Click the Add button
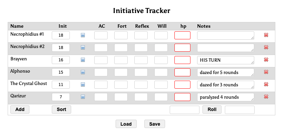283x133 pixels. pos(20,109)
